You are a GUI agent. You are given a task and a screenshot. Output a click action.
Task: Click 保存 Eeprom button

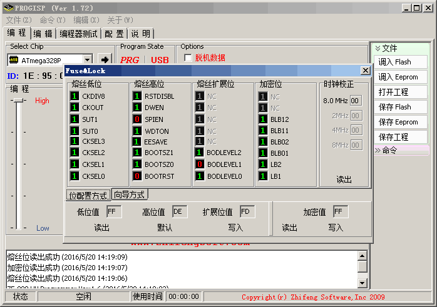401,122
